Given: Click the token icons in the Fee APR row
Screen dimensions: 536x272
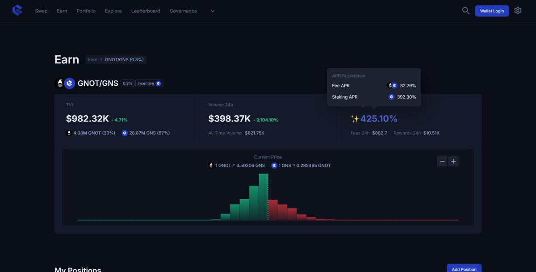Looking at the screenshot, I should pos(393,86).
